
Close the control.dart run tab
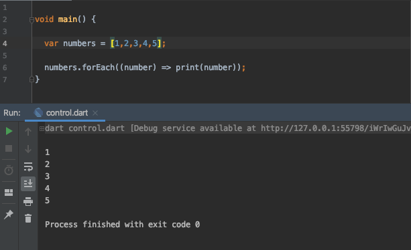(x=95, y=113)
